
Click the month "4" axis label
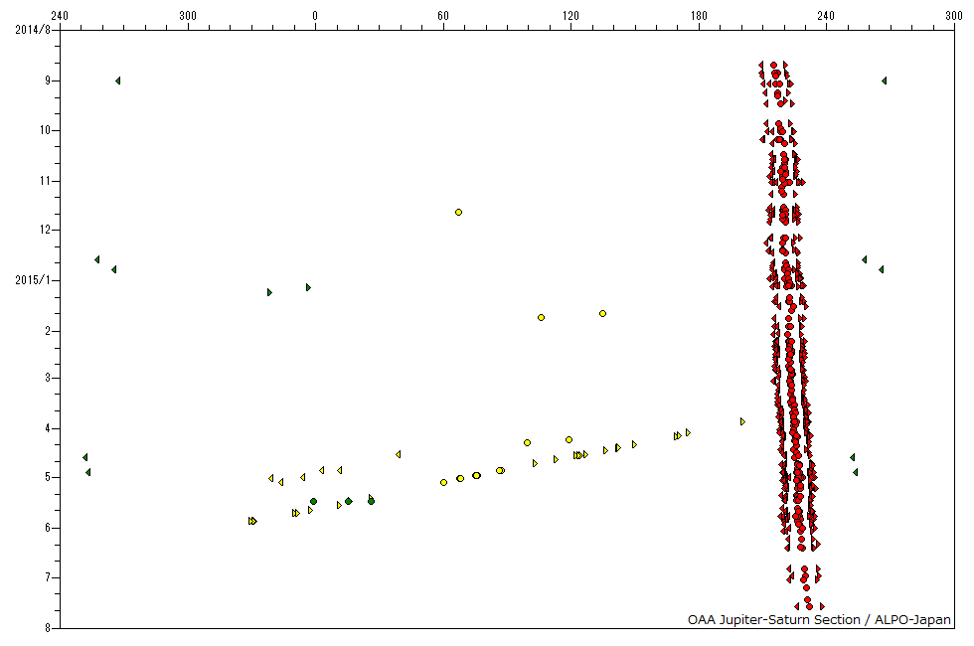pos(48,428)
